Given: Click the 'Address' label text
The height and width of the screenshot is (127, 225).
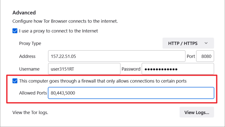Looking at the screenshot, I should coord(27,56).
